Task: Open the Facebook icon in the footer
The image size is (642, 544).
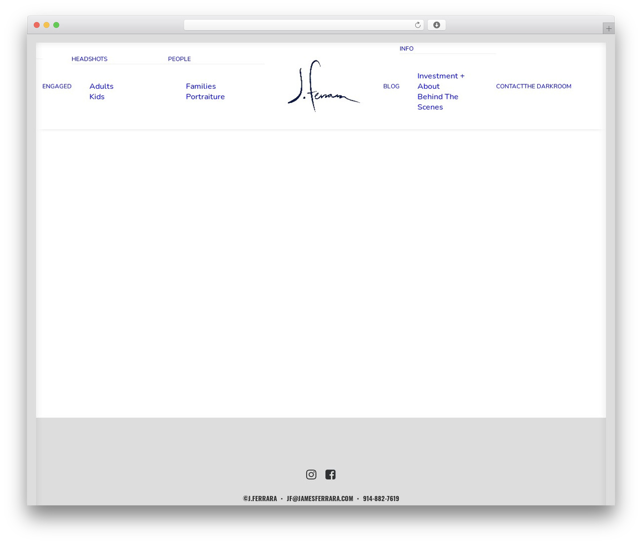Action: 330,474
